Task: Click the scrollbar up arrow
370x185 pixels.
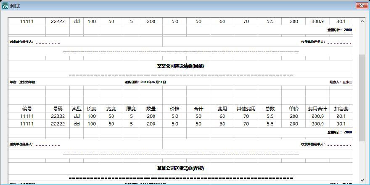Action: 362,21
